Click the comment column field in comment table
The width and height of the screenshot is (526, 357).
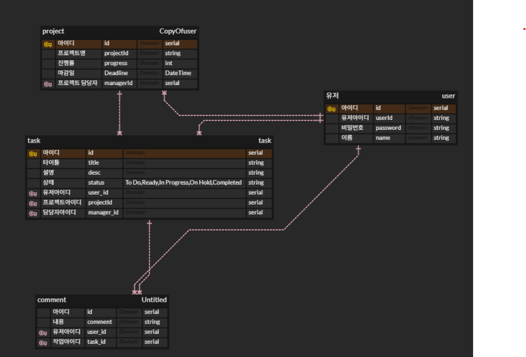point(100,322)
